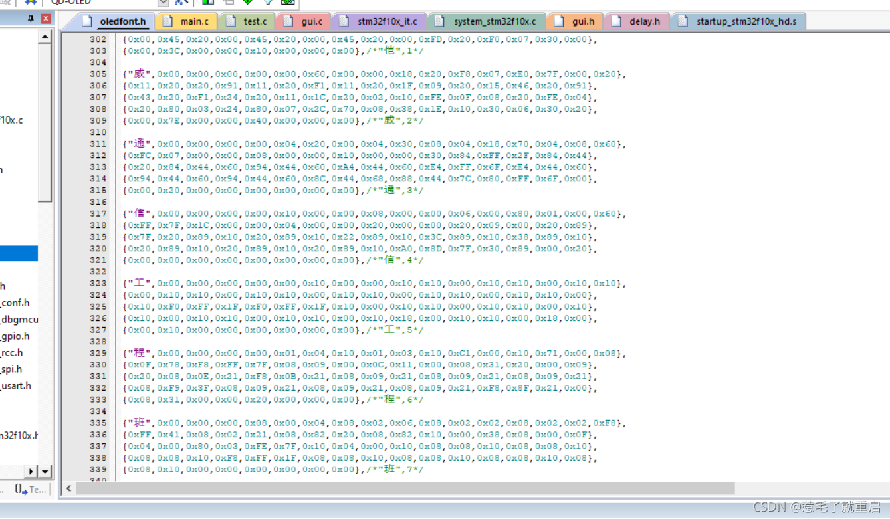Click line number 339 in the gutter
The width and height of the screenshot is (890, 519).
pyautogui.click(x=98, y=469)
